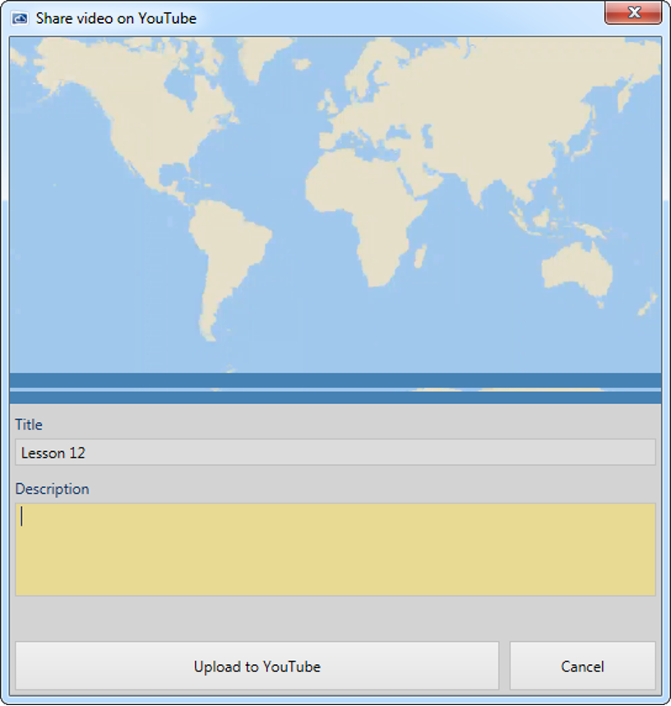Focus the Title field containing Lesson 12
This screenshot has width=671, height=706.
click(335, 452)
